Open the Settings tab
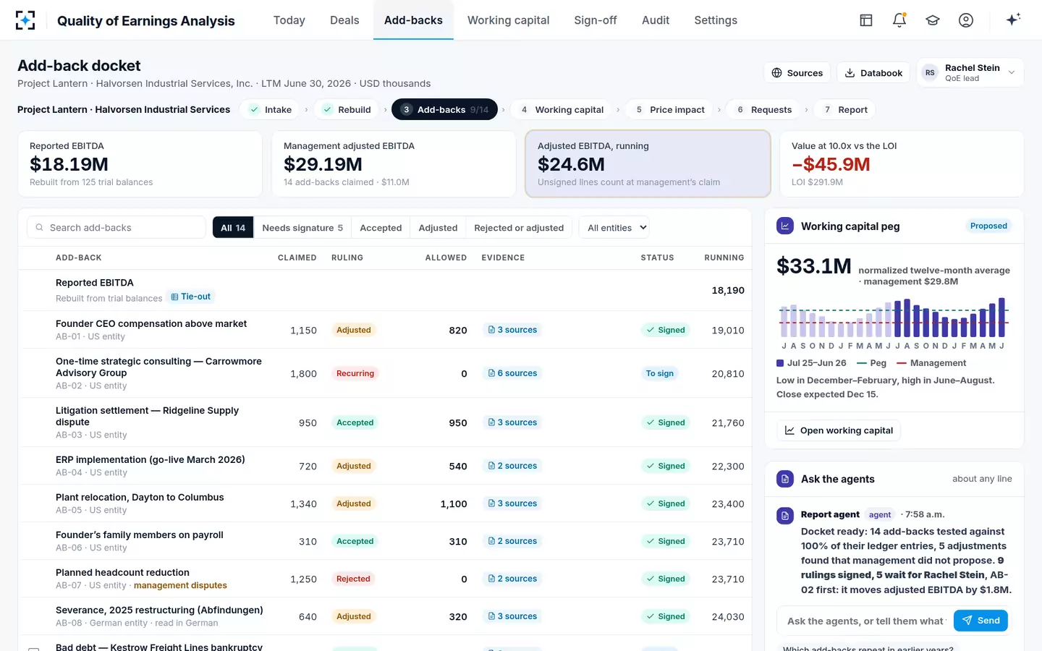Screen dimensions: 1042x651 coord(716,20)
